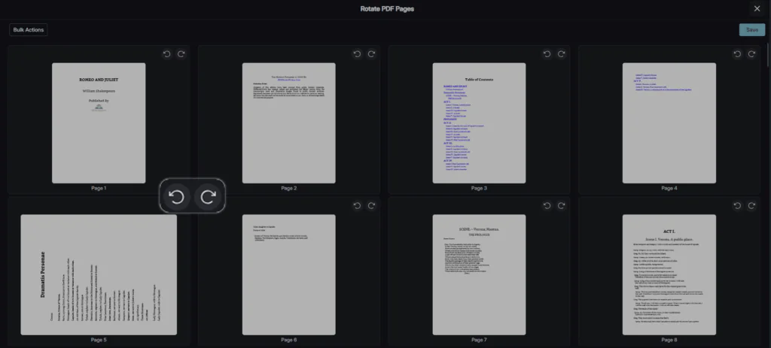This screenshot has height=348, width=771.
Task: Rotate Page 2 counterclockwise
Action: tap(357, 54)
